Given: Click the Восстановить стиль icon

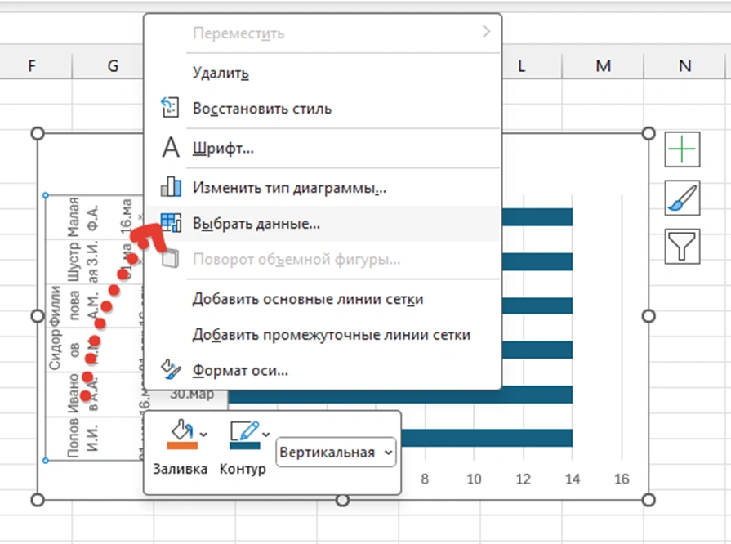Looking at the screenshot, I should [170, 108].
